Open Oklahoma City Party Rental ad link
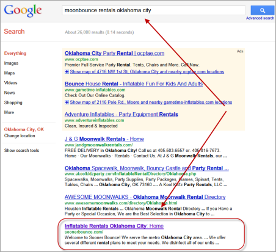The width and height of the screenshot is (276, 252). coord(114,53)
